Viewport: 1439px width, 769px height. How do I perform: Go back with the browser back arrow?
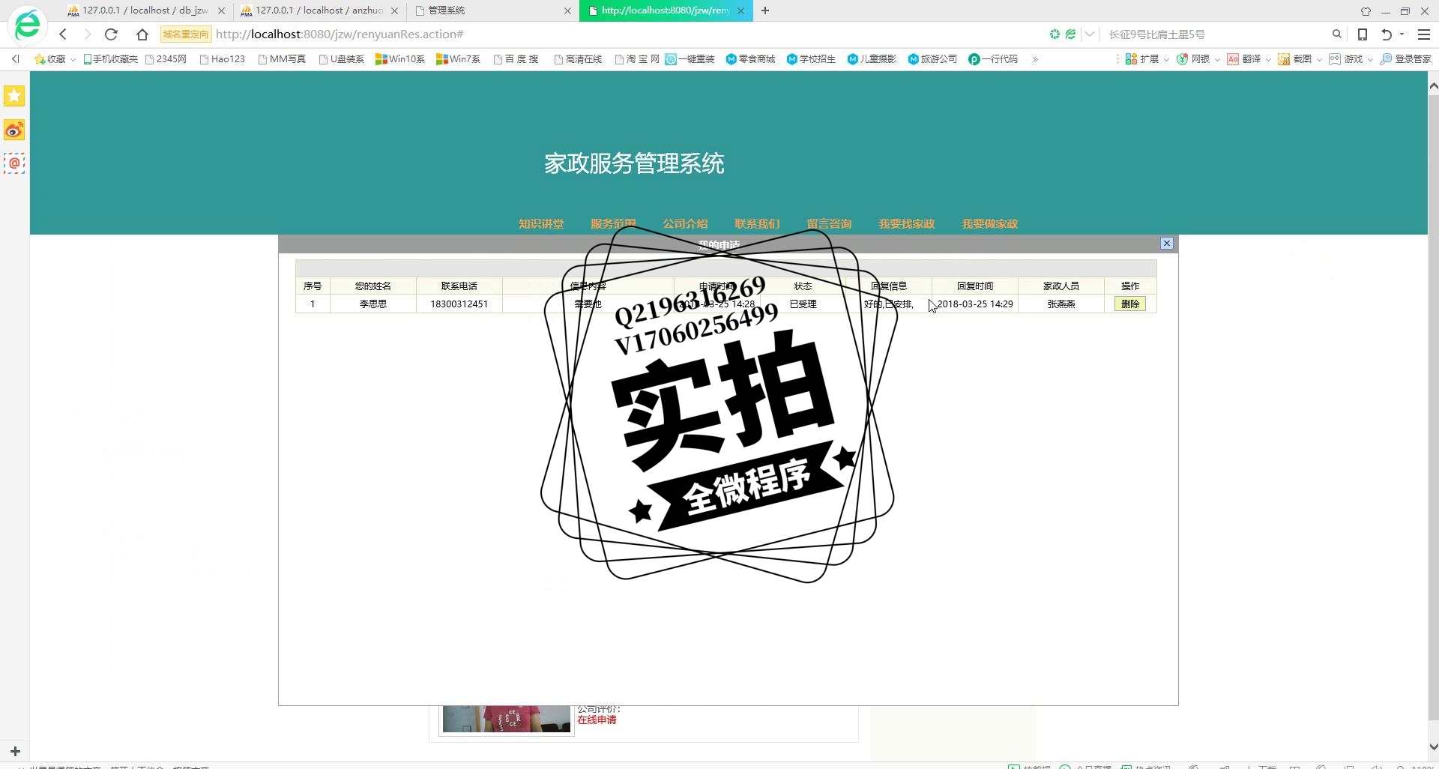coord(63,34)
